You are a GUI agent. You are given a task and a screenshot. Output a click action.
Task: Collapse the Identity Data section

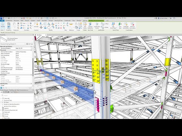click(x=31, y=83)
